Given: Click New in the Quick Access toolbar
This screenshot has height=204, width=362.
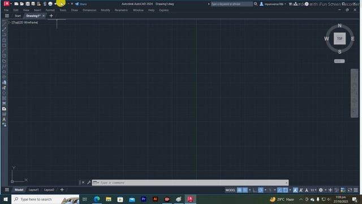Looking at the screenshot, I should pyautogui.click(x=16, y=4).
